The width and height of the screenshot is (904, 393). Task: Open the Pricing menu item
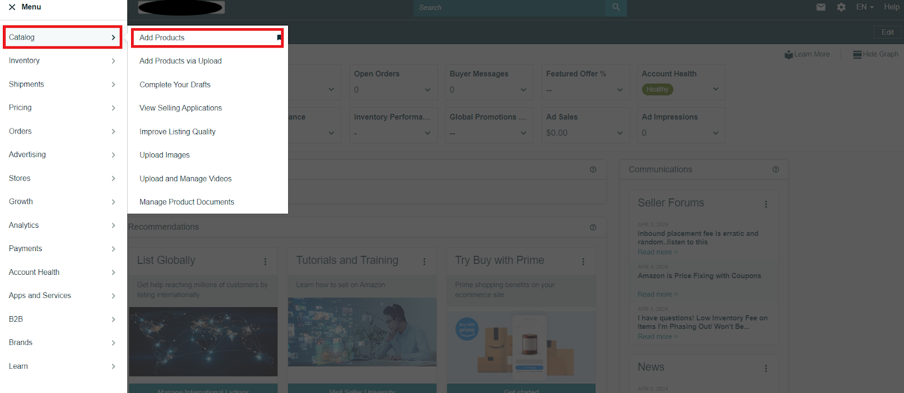(x=62, y=107)
